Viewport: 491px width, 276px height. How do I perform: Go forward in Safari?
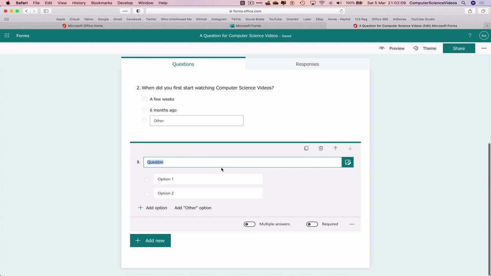click(34, 11)
